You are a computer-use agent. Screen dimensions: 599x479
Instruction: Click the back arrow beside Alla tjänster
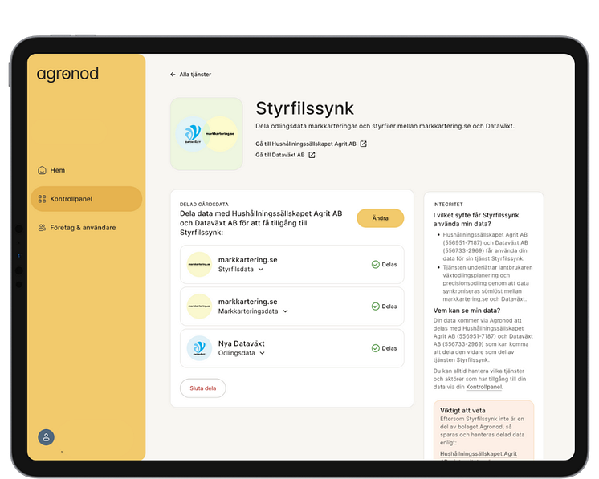tap(173, 75)
